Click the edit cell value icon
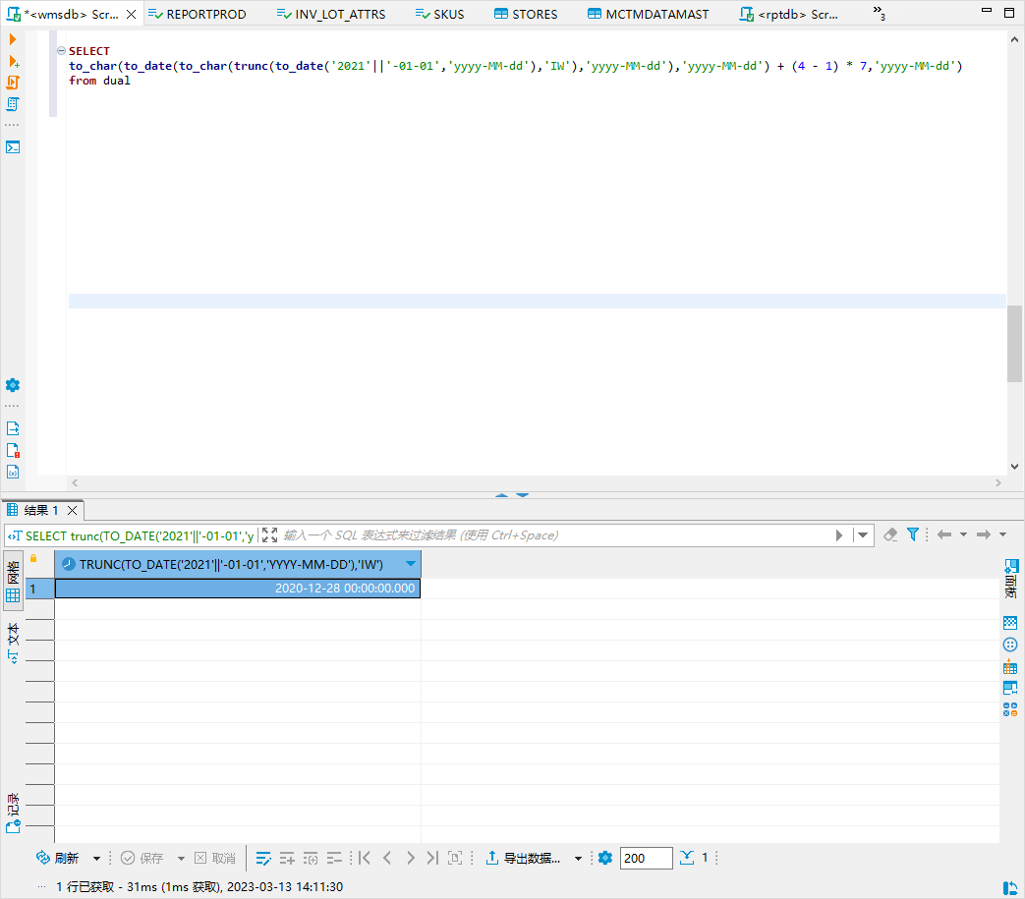Screen dimensions: 1025x899 click(x=263, y=858)
